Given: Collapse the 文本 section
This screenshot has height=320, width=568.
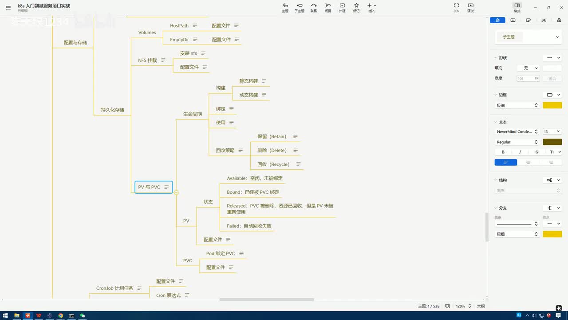Looking at the screenshot, I should pos(496,122).
